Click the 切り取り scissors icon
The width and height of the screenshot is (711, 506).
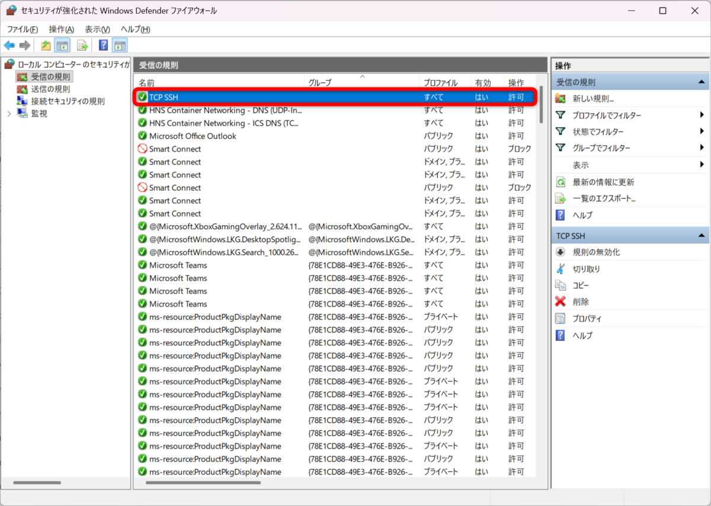[x=561, y=268]
